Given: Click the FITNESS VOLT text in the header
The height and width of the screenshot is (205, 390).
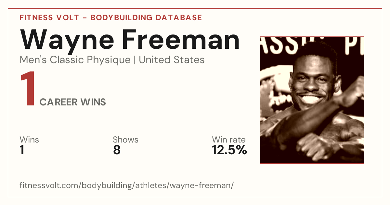Looking at the screenshot, I should point(49,18).
